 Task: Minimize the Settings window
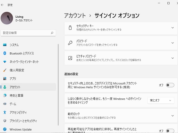tap(159, 3)
